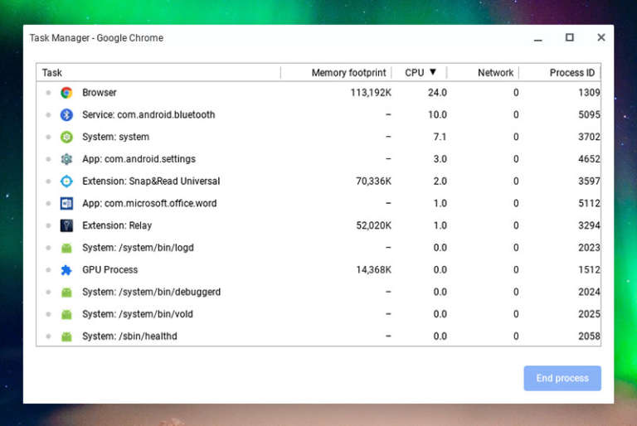
Task: Sort by Memory footprint column header
Action: (x=336, y=73)
